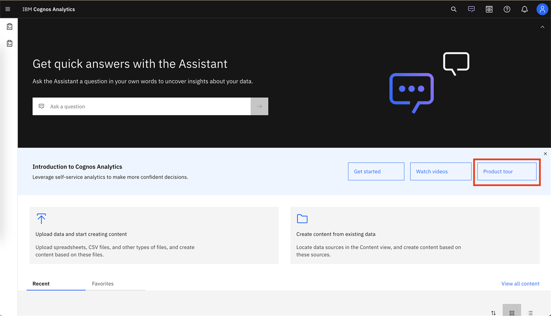Open the help question mark icon
Viewport: 551px width, 316px height.
coord(507,9)
